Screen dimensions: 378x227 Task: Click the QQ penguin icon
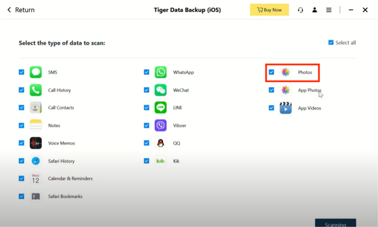pyautogui.click(x=161, y=143)
